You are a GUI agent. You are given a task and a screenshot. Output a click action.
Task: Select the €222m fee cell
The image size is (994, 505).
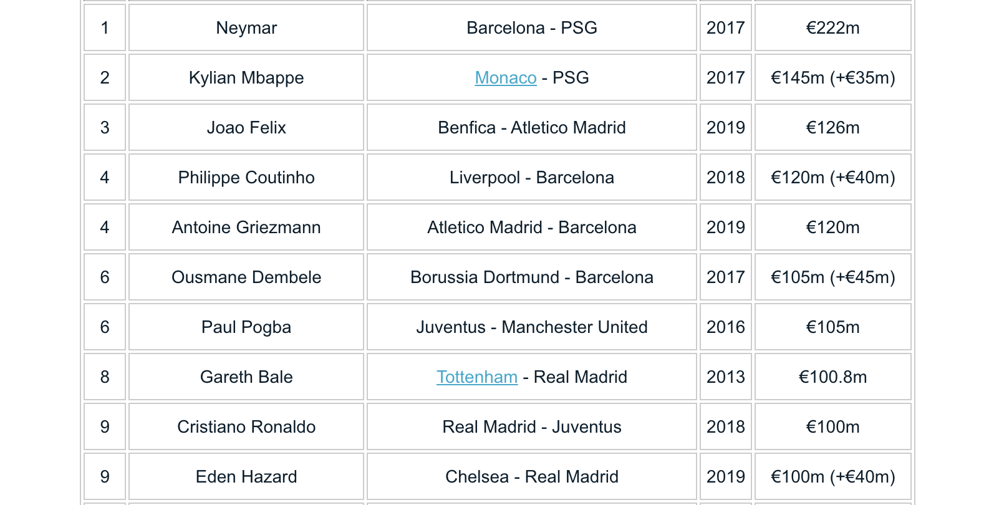[x=833, y=27]
